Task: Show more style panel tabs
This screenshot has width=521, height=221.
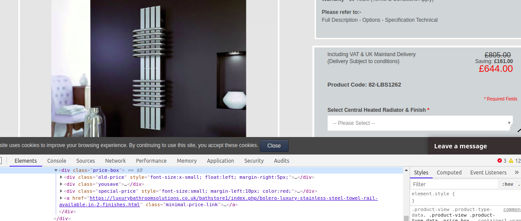Action: [517, 173]
